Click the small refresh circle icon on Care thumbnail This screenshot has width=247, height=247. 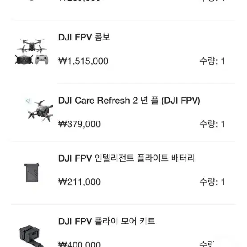click(28, 101)
